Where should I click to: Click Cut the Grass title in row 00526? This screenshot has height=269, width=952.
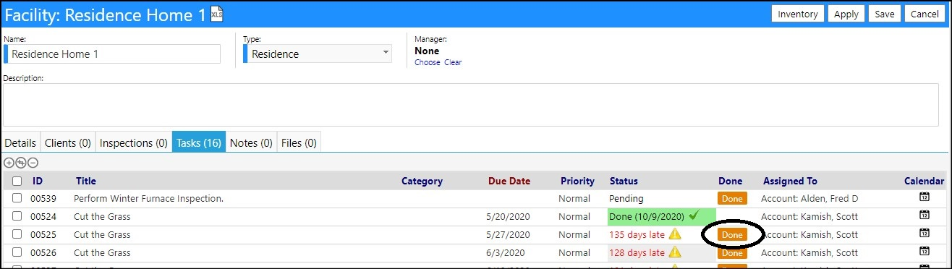pos(102,252)
